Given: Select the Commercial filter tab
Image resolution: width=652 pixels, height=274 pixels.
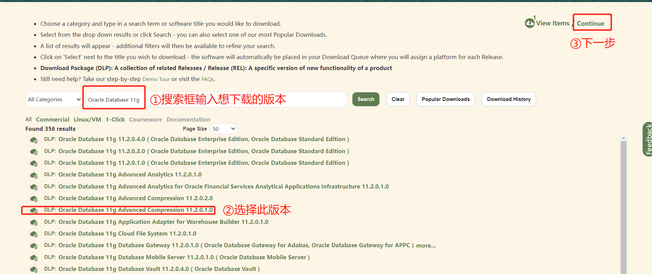Looking at the screenshot, I should click(x=53, y=119).
